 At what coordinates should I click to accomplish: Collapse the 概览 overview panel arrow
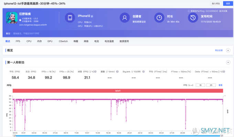(228, 51)
